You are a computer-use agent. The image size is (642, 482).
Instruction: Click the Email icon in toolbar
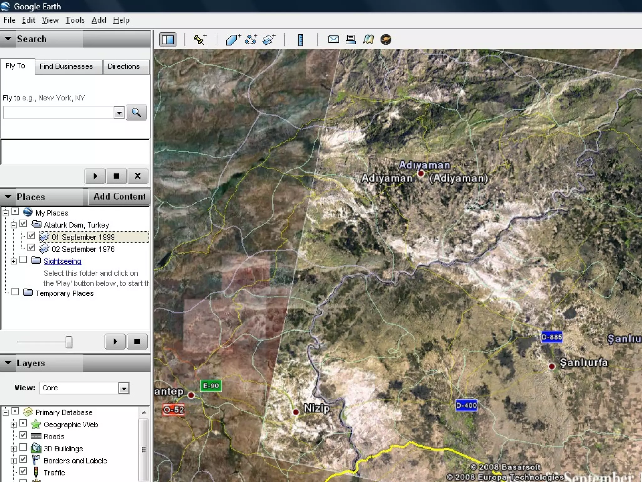click(333, 40)
